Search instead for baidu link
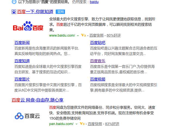174x131 pixels. point(94,2)
